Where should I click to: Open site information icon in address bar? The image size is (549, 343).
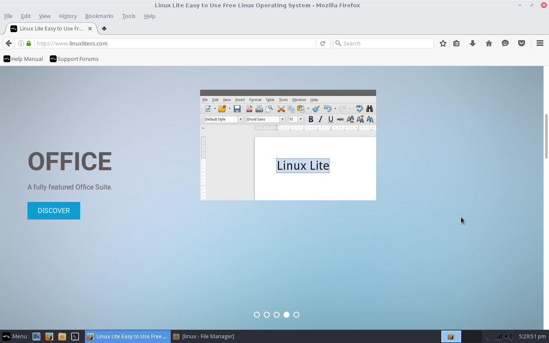coord(21,43)
